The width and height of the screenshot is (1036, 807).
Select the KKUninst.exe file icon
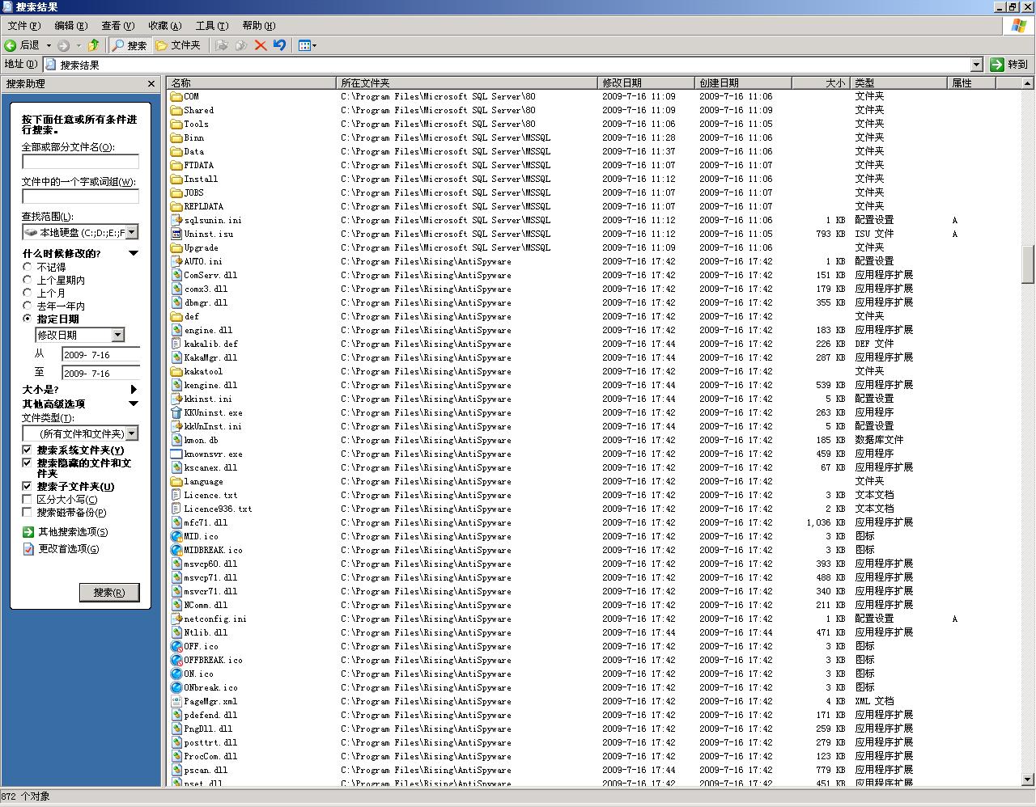click(176, 412)
